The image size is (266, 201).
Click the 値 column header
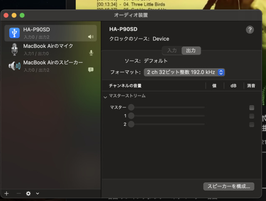(215, 85)
